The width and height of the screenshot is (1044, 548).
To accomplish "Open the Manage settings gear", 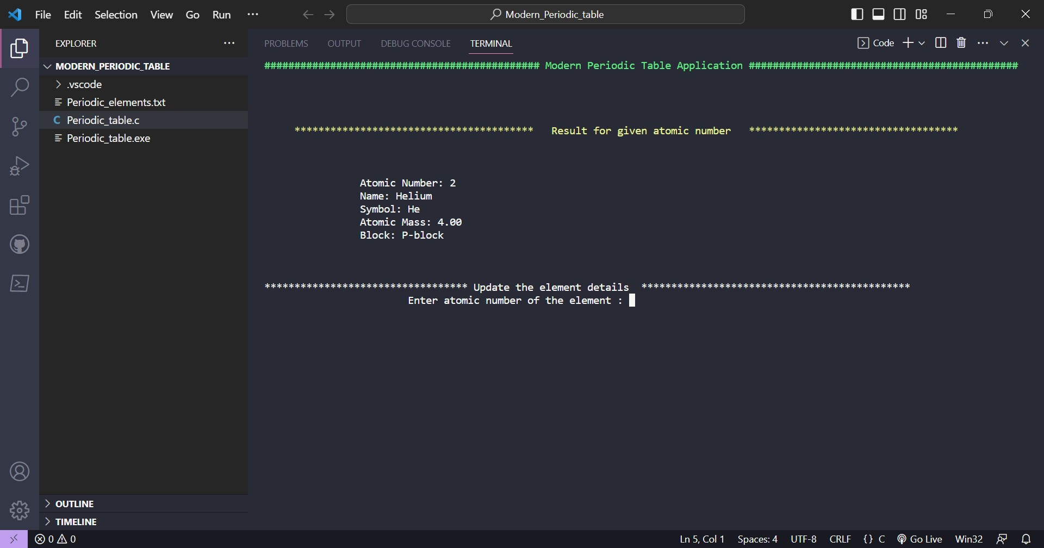I will tap(19, 510).
